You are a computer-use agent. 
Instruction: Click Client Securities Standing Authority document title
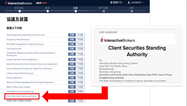pyautogui.click(x=137, y=51)
